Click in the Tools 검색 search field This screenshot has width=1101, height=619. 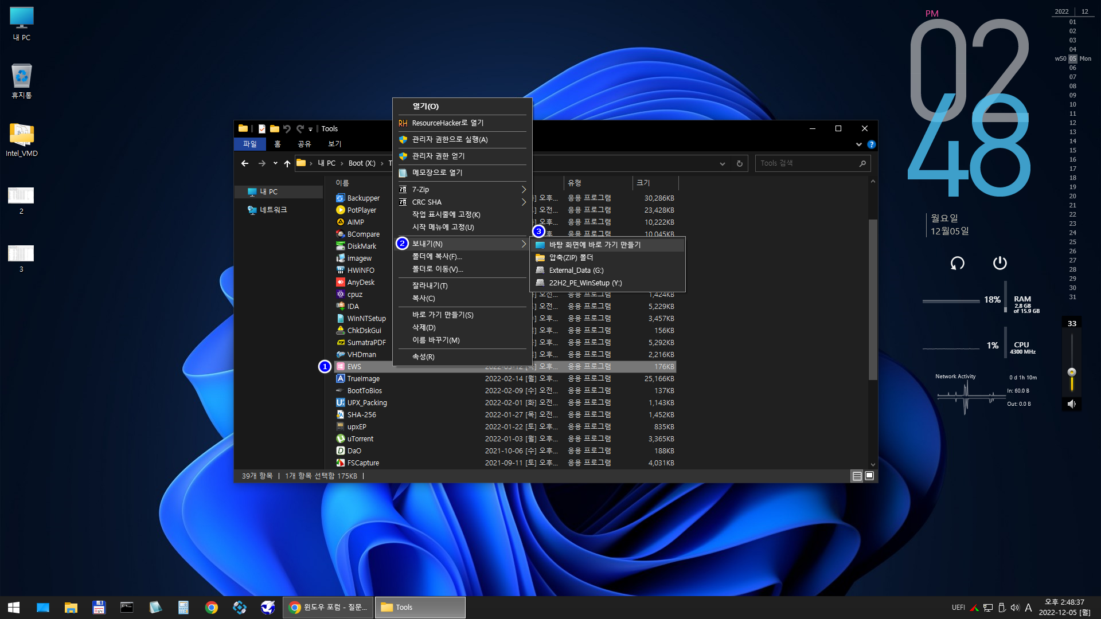click(x=813, y=164)
